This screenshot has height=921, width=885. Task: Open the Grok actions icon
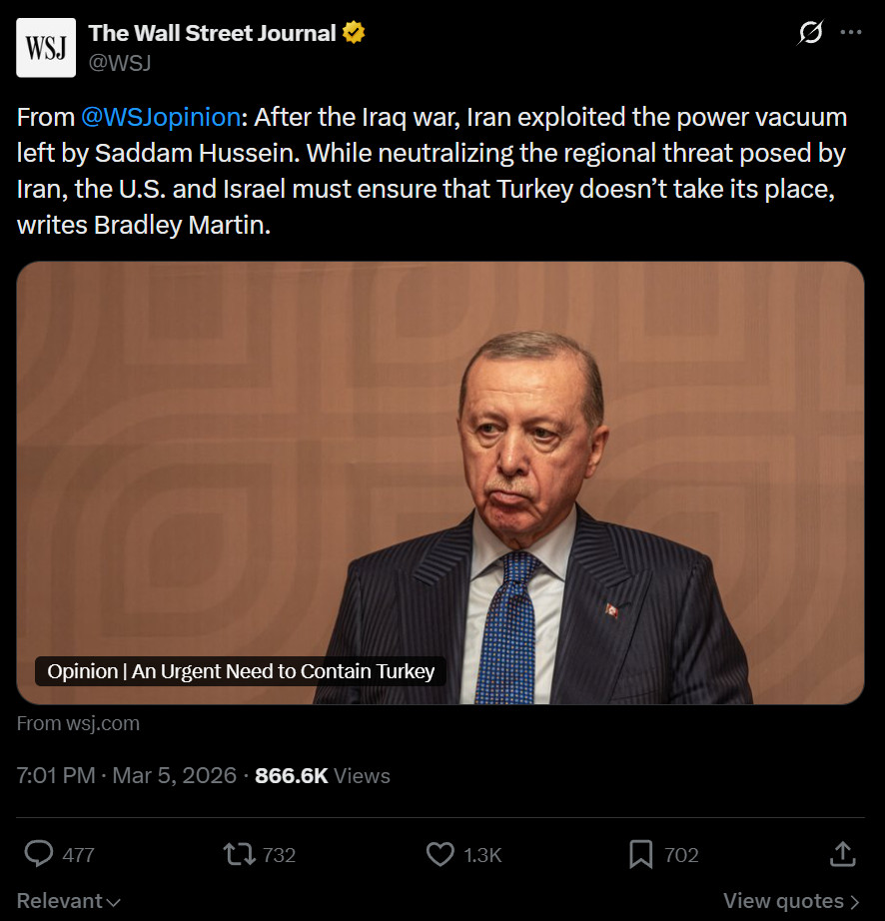tap(810, 33)
